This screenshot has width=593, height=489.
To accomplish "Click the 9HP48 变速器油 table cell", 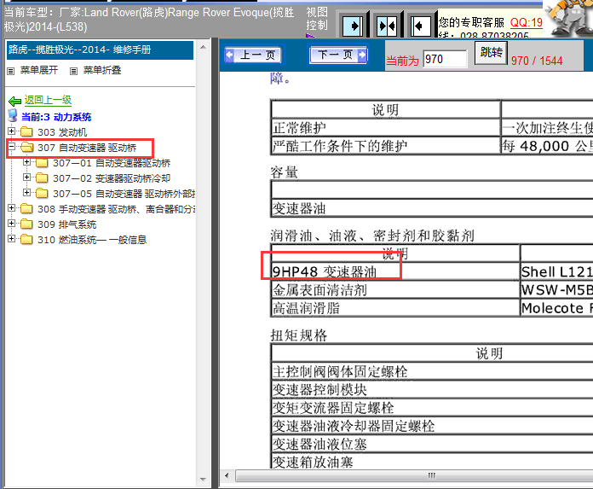I will click(x=395, y=272).
